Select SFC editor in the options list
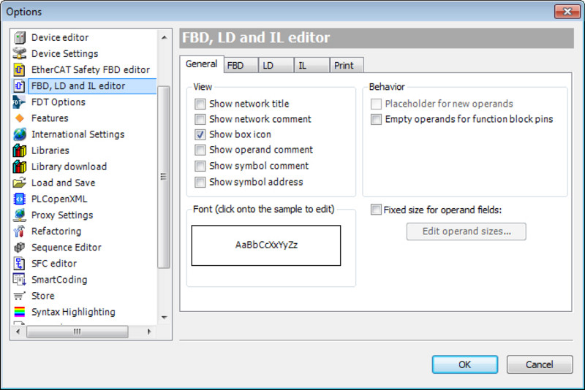The image size is (585, 390). 54,264
